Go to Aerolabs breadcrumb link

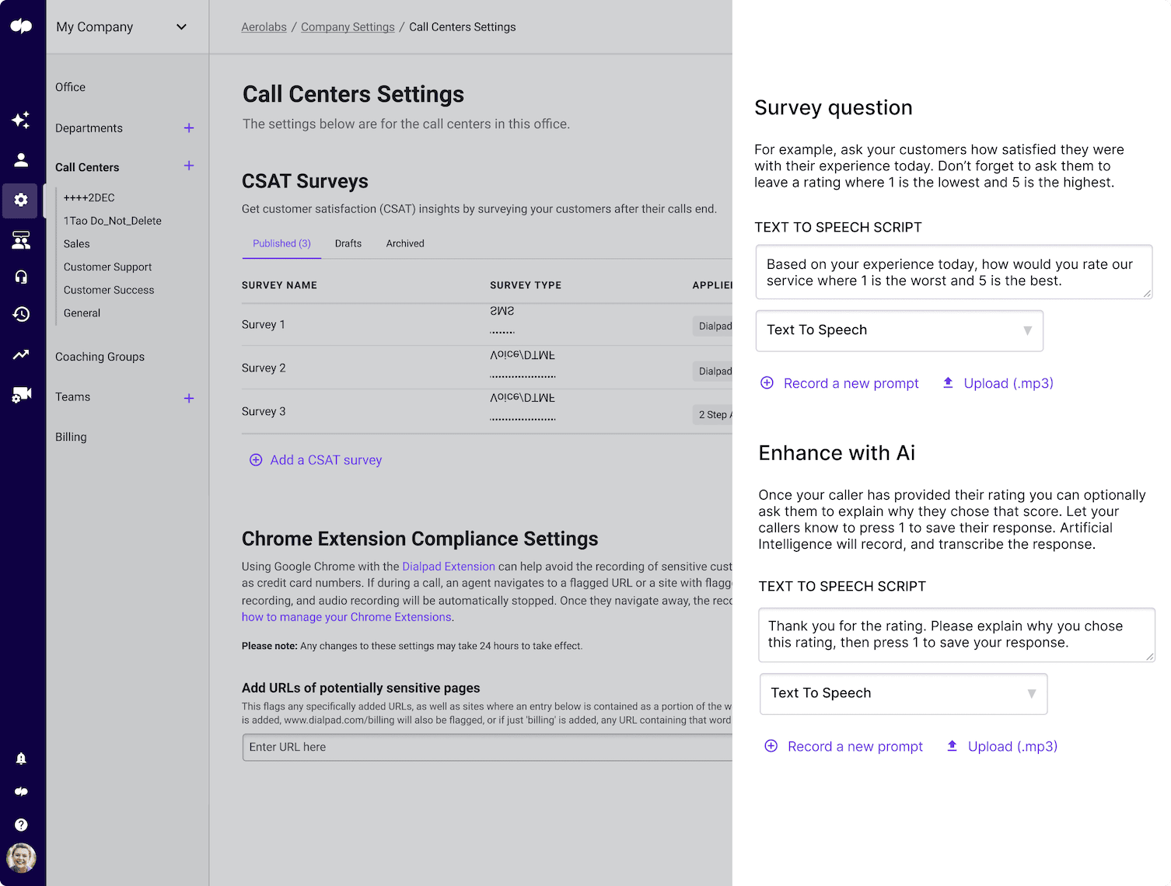[264, 27]
